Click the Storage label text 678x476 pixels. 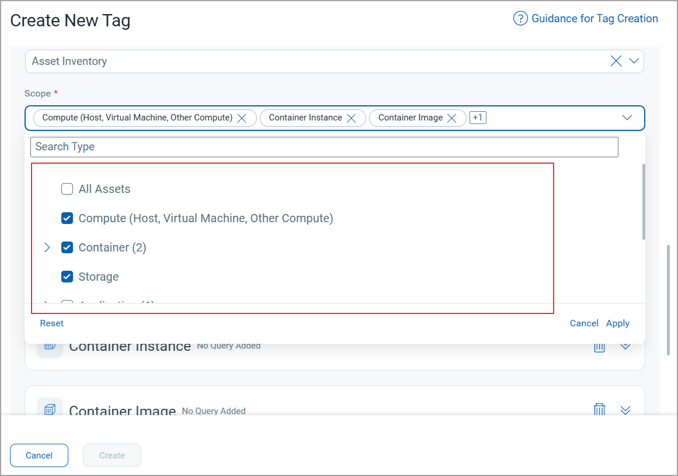pos(99,277)
